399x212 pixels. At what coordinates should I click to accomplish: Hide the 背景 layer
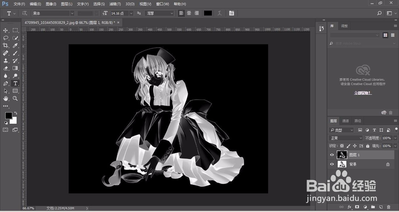tap(332, 164)
